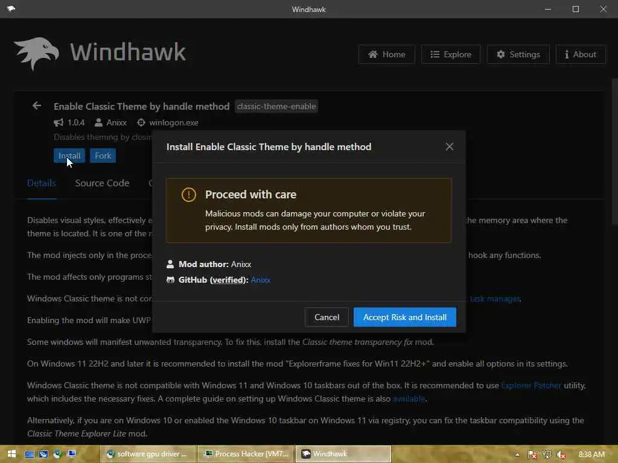Click the mod title Enable Classic Theme
Screen dimensions: 618x463
(141, 106)
